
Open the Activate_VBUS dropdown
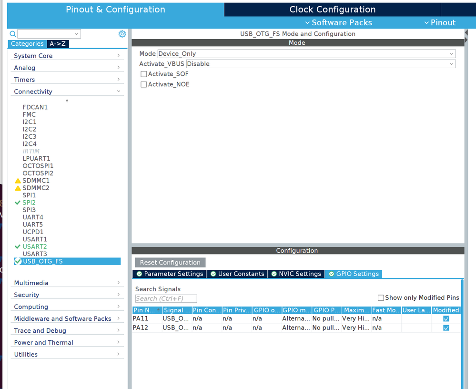(451, 63)
